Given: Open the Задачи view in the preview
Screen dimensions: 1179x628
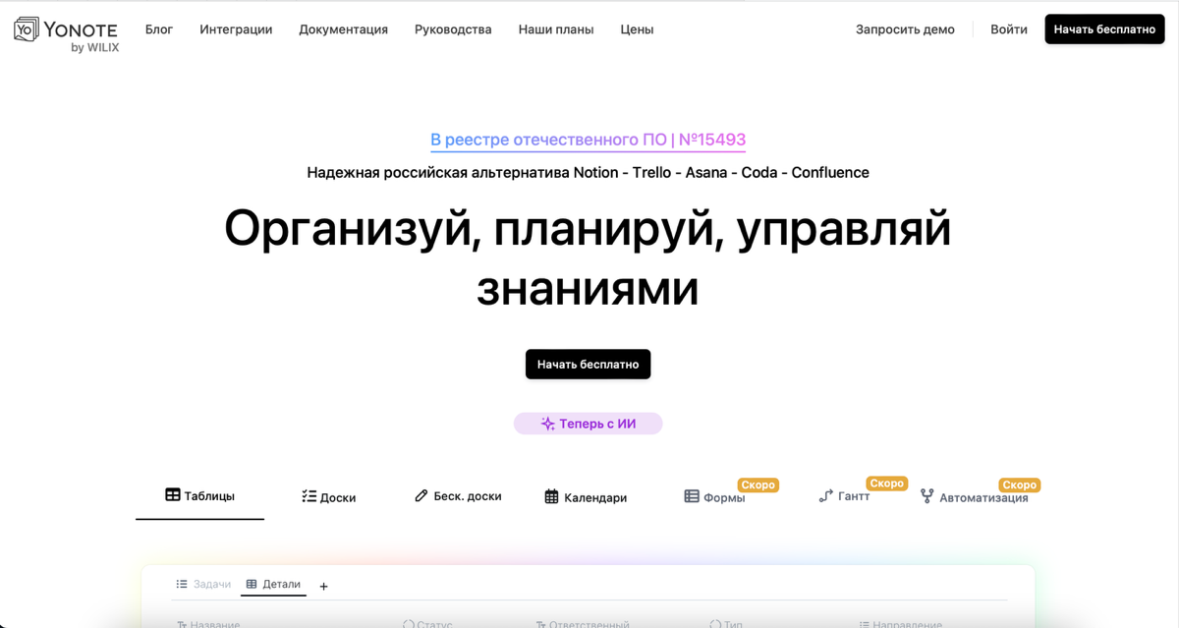Looking at the screenshot, I should (x=203, y=584).
